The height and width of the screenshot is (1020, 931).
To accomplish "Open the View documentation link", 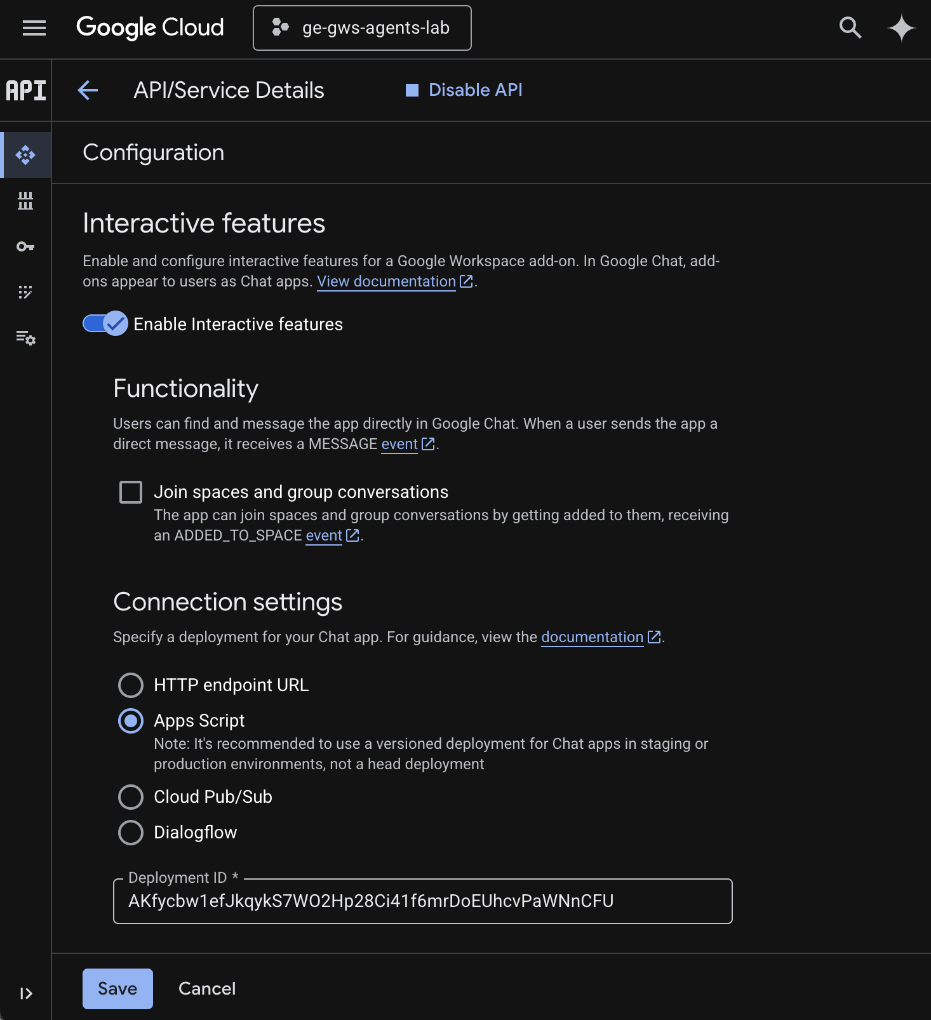I will pyautogui.click(x=386, y=281).
